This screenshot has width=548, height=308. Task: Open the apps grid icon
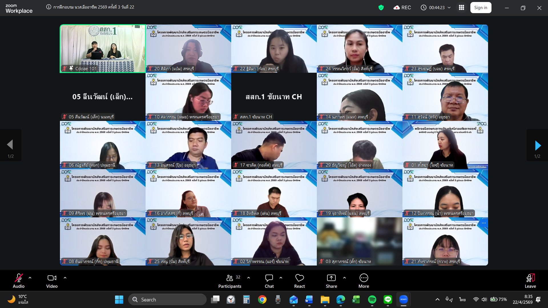pos(462,8)
